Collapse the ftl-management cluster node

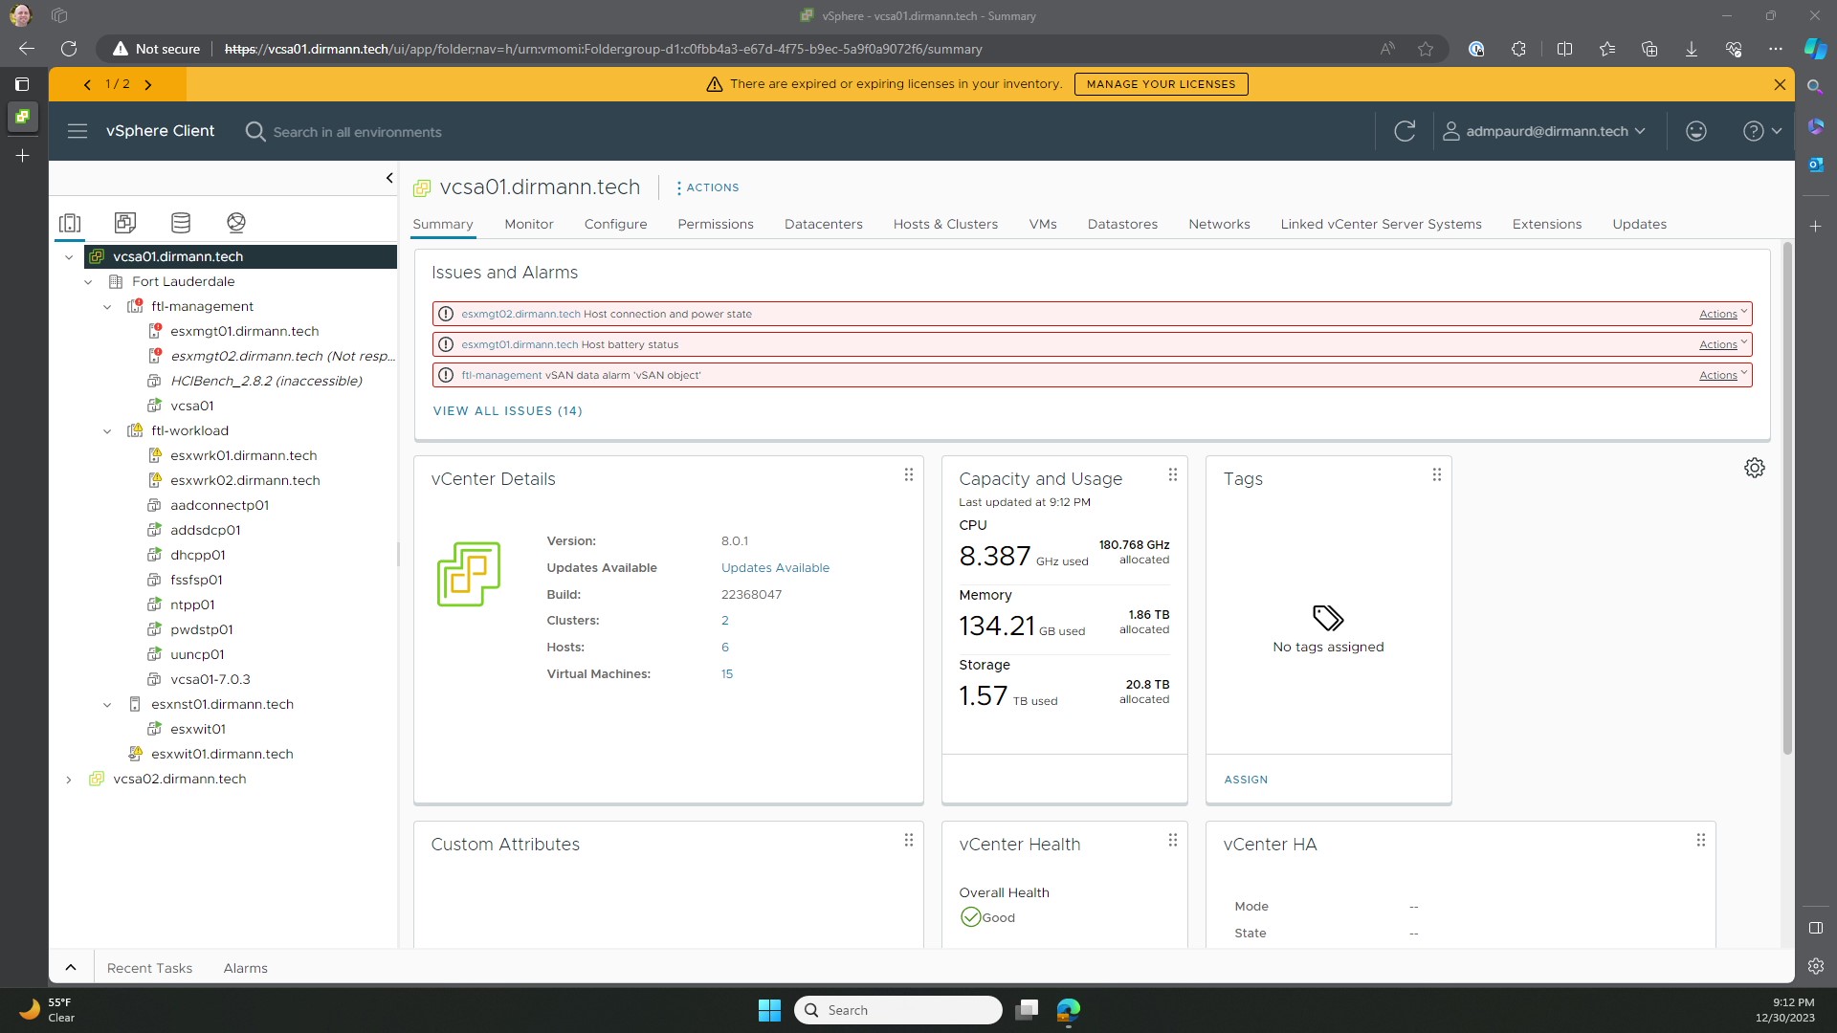tap(107, 307)
